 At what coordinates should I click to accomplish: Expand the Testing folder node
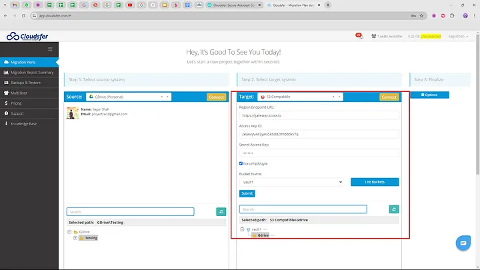tap(75, 237)
